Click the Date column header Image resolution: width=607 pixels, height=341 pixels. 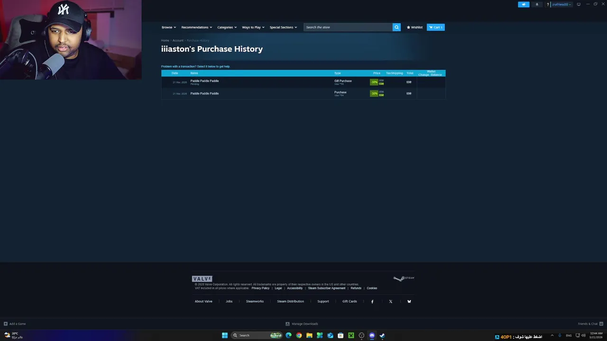pos(175,73)
